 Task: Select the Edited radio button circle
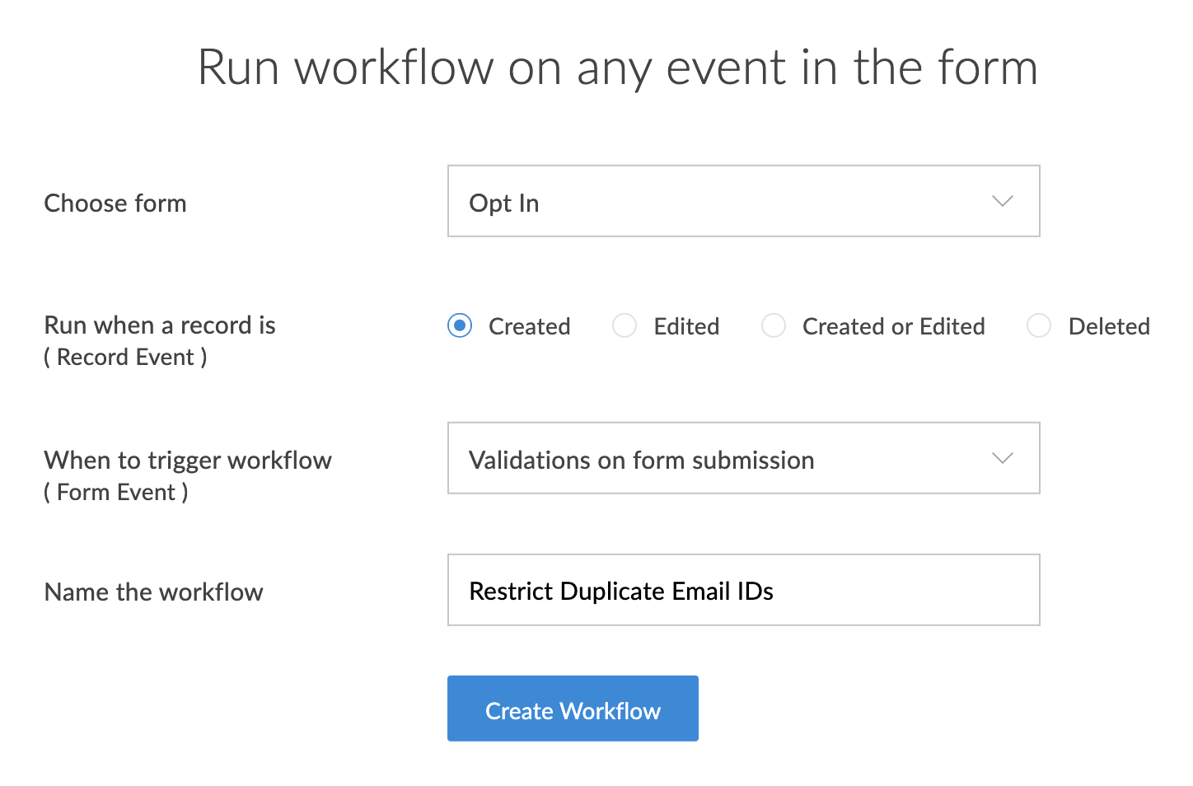(625, 325)
